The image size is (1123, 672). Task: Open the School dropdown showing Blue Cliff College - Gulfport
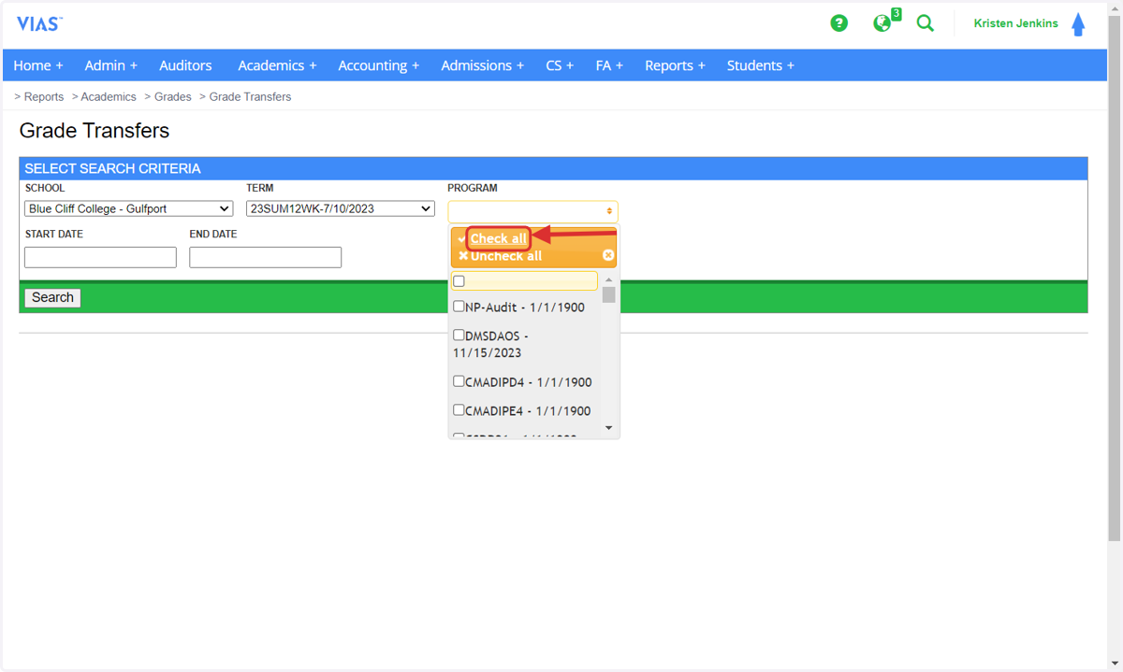click(129, 208)
